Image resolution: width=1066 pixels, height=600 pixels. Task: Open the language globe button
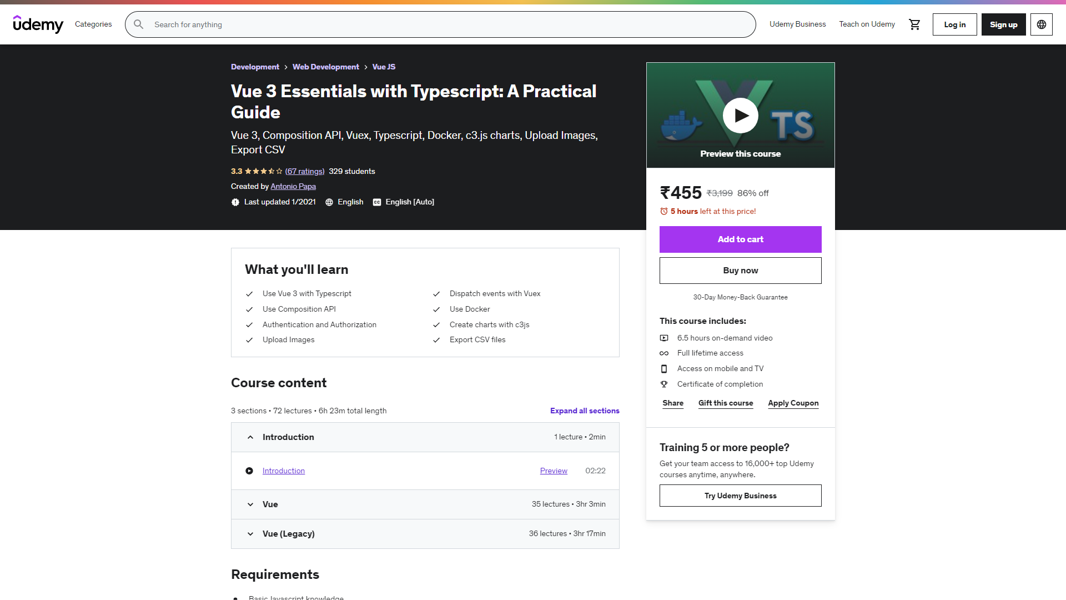click(1042, 24)
